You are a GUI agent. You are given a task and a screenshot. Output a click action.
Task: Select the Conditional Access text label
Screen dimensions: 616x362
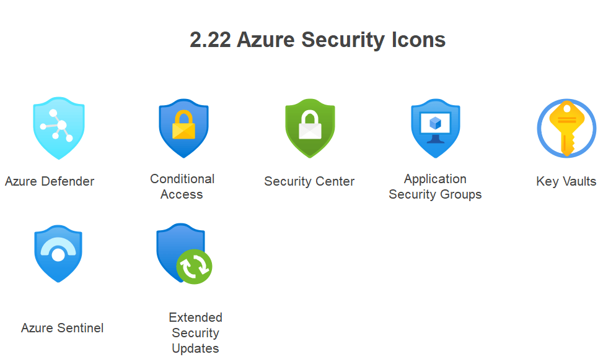point(182,187)
